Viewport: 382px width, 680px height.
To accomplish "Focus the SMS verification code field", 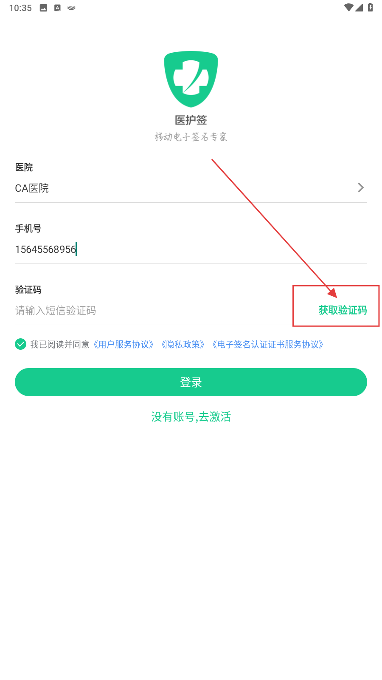I will 153,311.
